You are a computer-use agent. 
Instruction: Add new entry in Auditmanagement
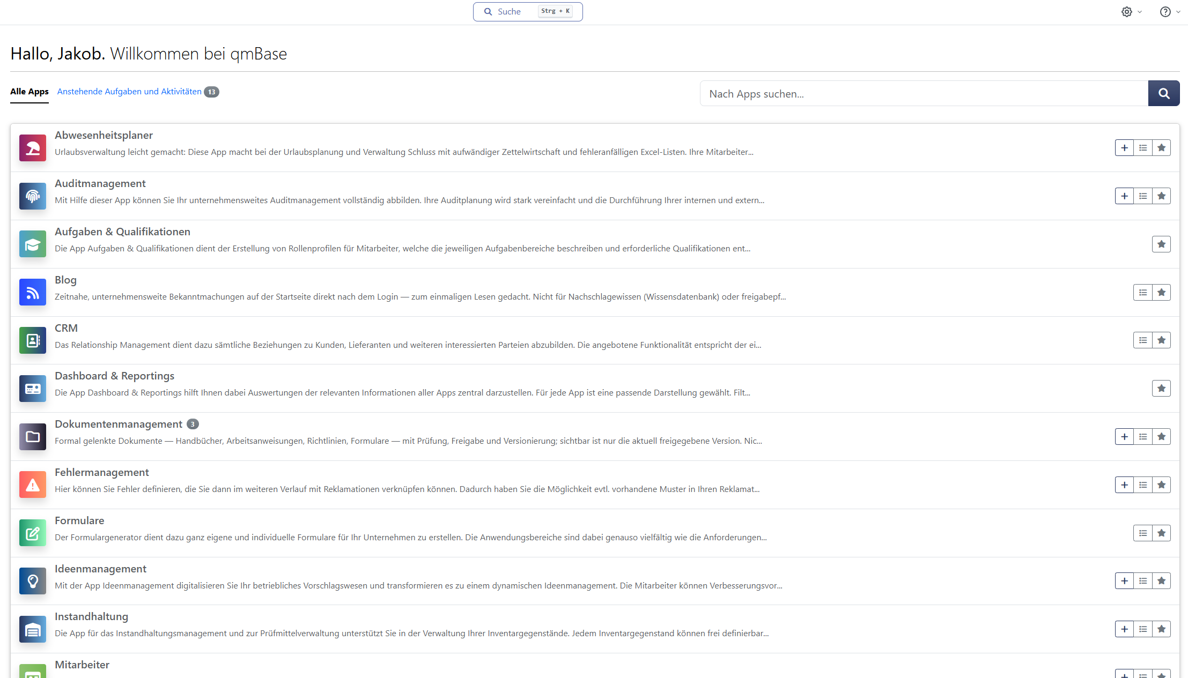click(1124, 196)
